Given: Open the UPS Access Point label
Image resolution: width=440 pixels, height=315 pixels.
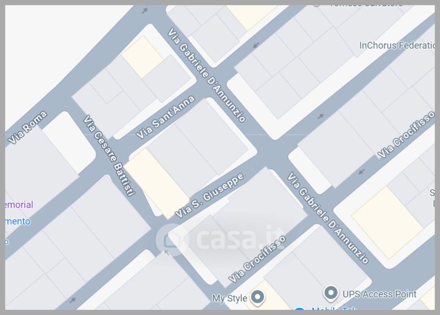Looking at the screenshot, I should click(x=380, y=294).
